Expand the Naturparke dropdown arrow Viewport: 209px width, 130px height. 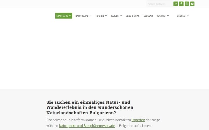pos(91,16)
